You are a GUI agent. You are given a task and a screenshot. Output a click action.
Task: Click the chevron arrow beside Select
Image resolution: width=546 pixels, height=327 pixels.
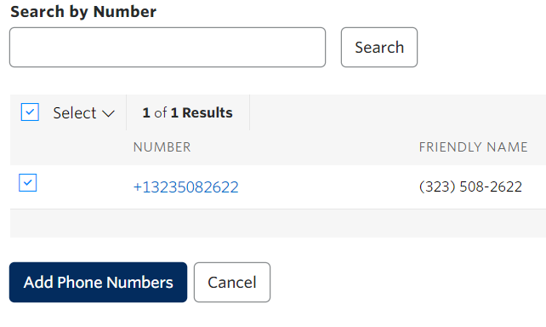pos(108,113)
